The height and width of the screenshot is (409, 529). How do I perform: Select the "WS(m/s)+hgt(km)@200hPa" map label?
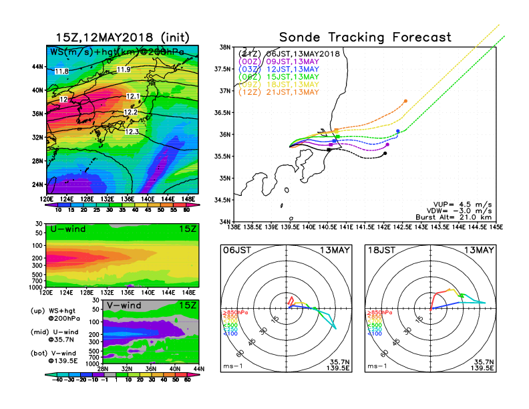tap(117, 52)
